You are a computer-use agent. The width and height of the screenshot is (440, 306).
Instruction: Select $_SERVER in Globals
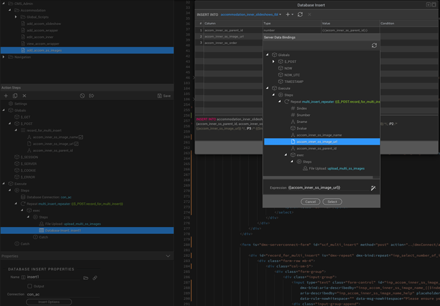[x=26, y=164]
